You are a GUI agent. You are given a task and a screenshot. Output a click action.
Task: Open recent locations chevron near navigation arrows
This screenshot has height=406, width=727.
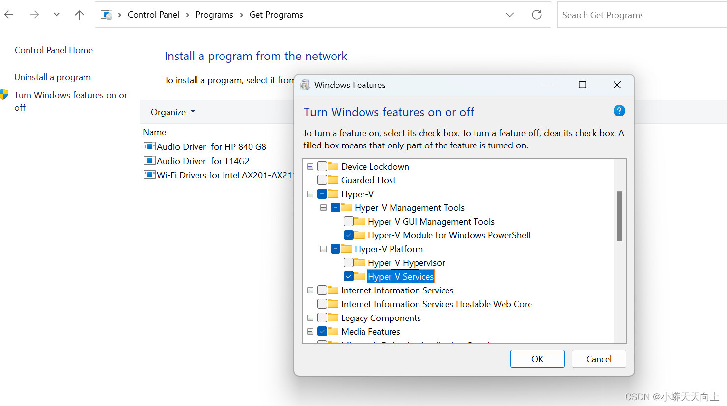click(57, 15)
